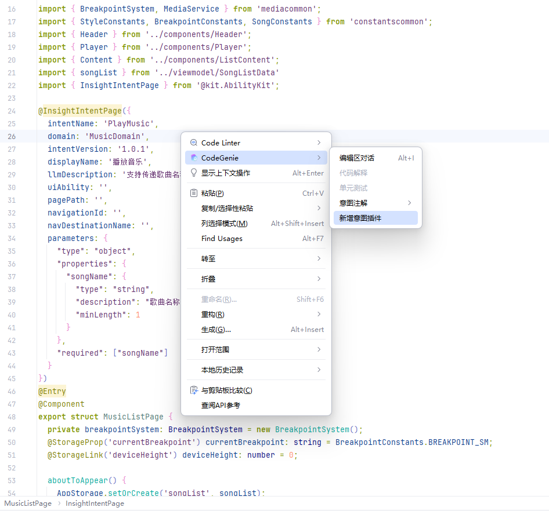Viewport: 549px width, 511px height.
Task: Open the 转至 menu entry
Action: (208, 258)
